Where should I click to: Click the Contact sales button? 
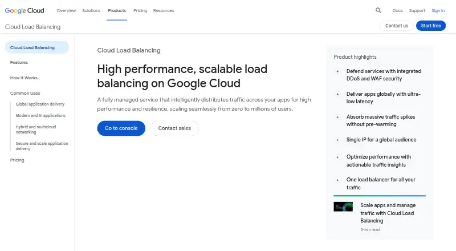tap(174, 128)
